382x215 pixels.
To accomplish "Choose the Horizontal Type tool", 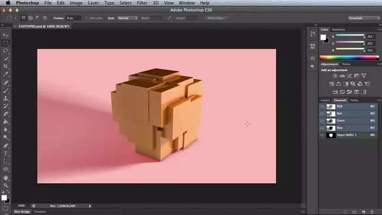I will [x=5, y=154].
